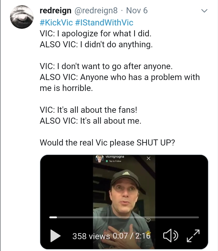This screenshot has width=218, height=251.
Task: Open the Nov 6 tweet timestamp
Action: click(x=137, y=11)
